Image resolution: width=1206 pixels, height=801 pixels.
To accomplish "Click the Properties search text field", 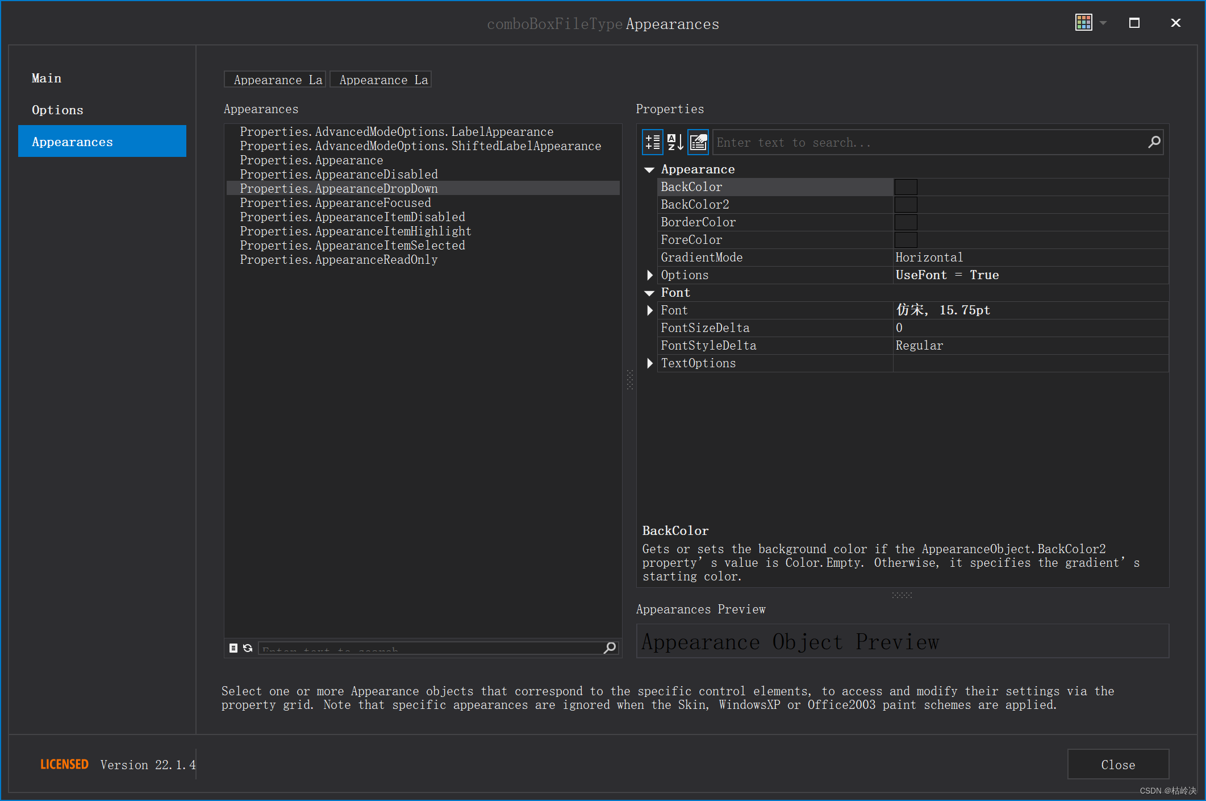I will click(926, 143).
